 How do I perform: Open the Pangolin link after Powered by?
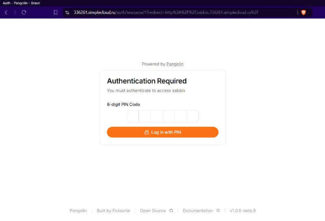175,64
